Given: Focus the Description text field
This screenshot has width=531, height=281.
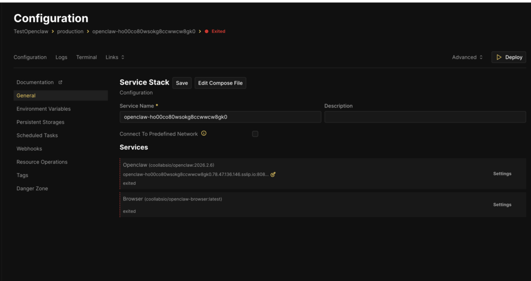Looking at the screenshot, I should click(425, 117).
